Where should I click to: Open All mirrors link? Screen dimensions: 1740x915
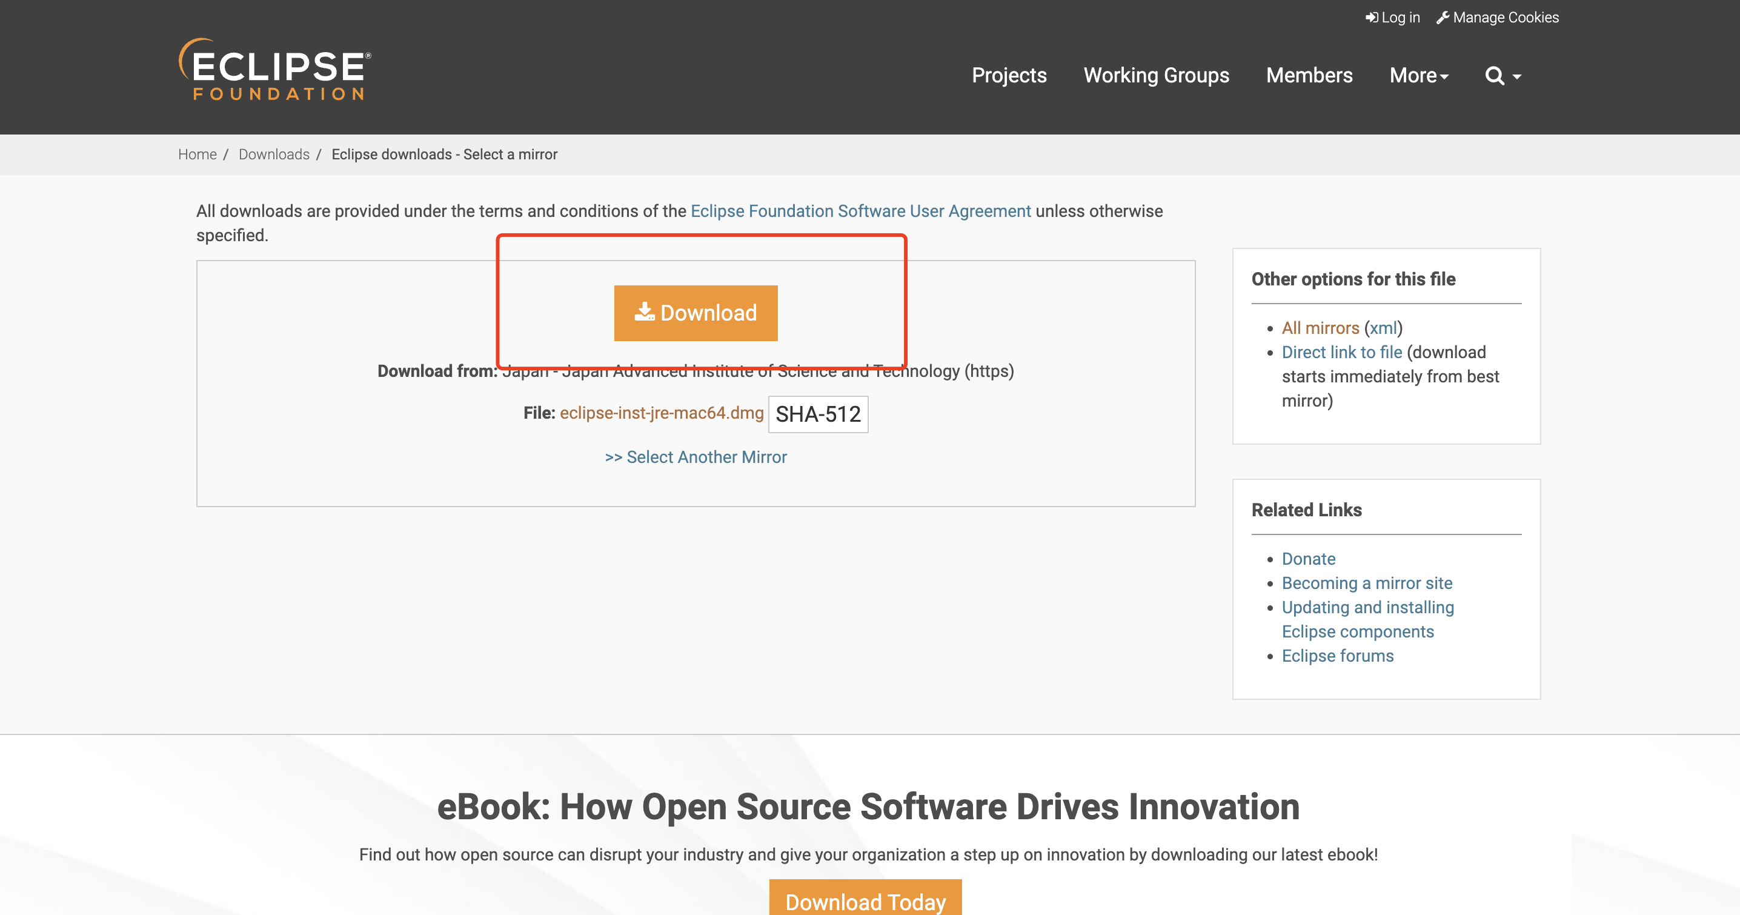pos(1320,328)
